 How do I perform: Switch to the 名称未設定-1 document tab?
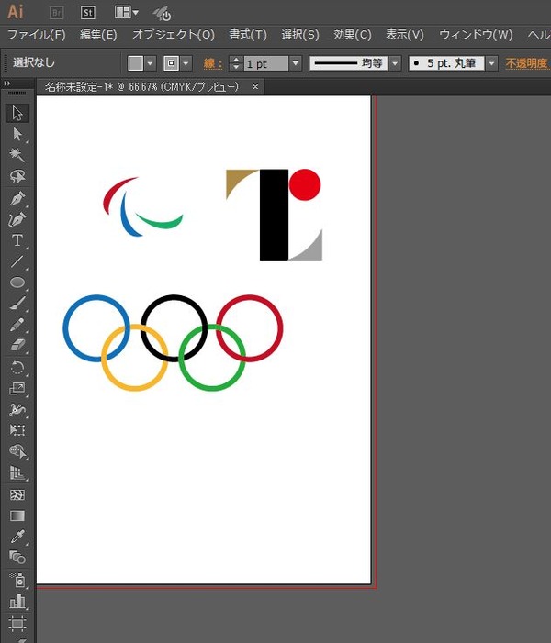141,87
